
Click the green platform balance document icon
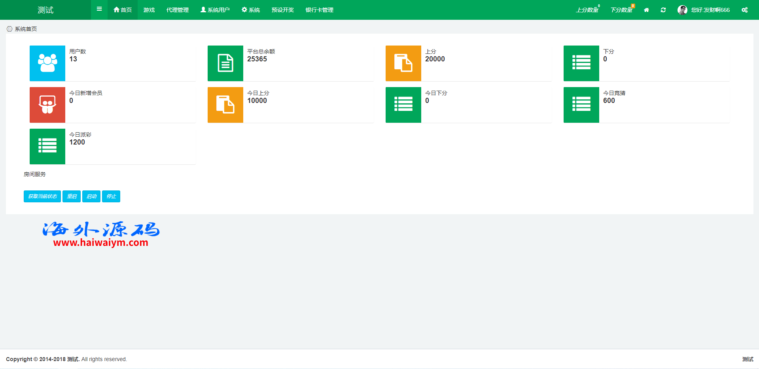(x=225, y=63)
